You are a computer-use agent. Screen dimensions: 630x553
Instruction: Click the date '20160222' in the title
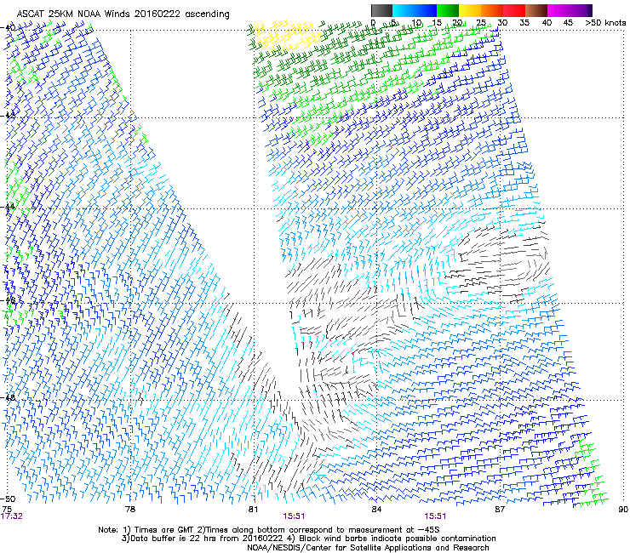tap(157, 14)
